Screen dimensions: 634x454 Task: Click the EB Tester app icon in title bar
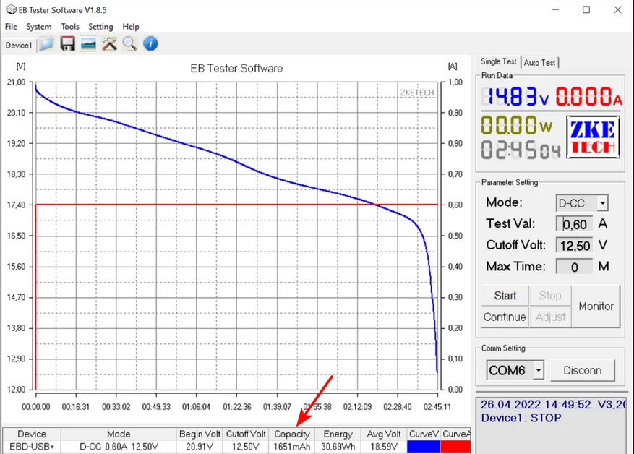point(11,9)
